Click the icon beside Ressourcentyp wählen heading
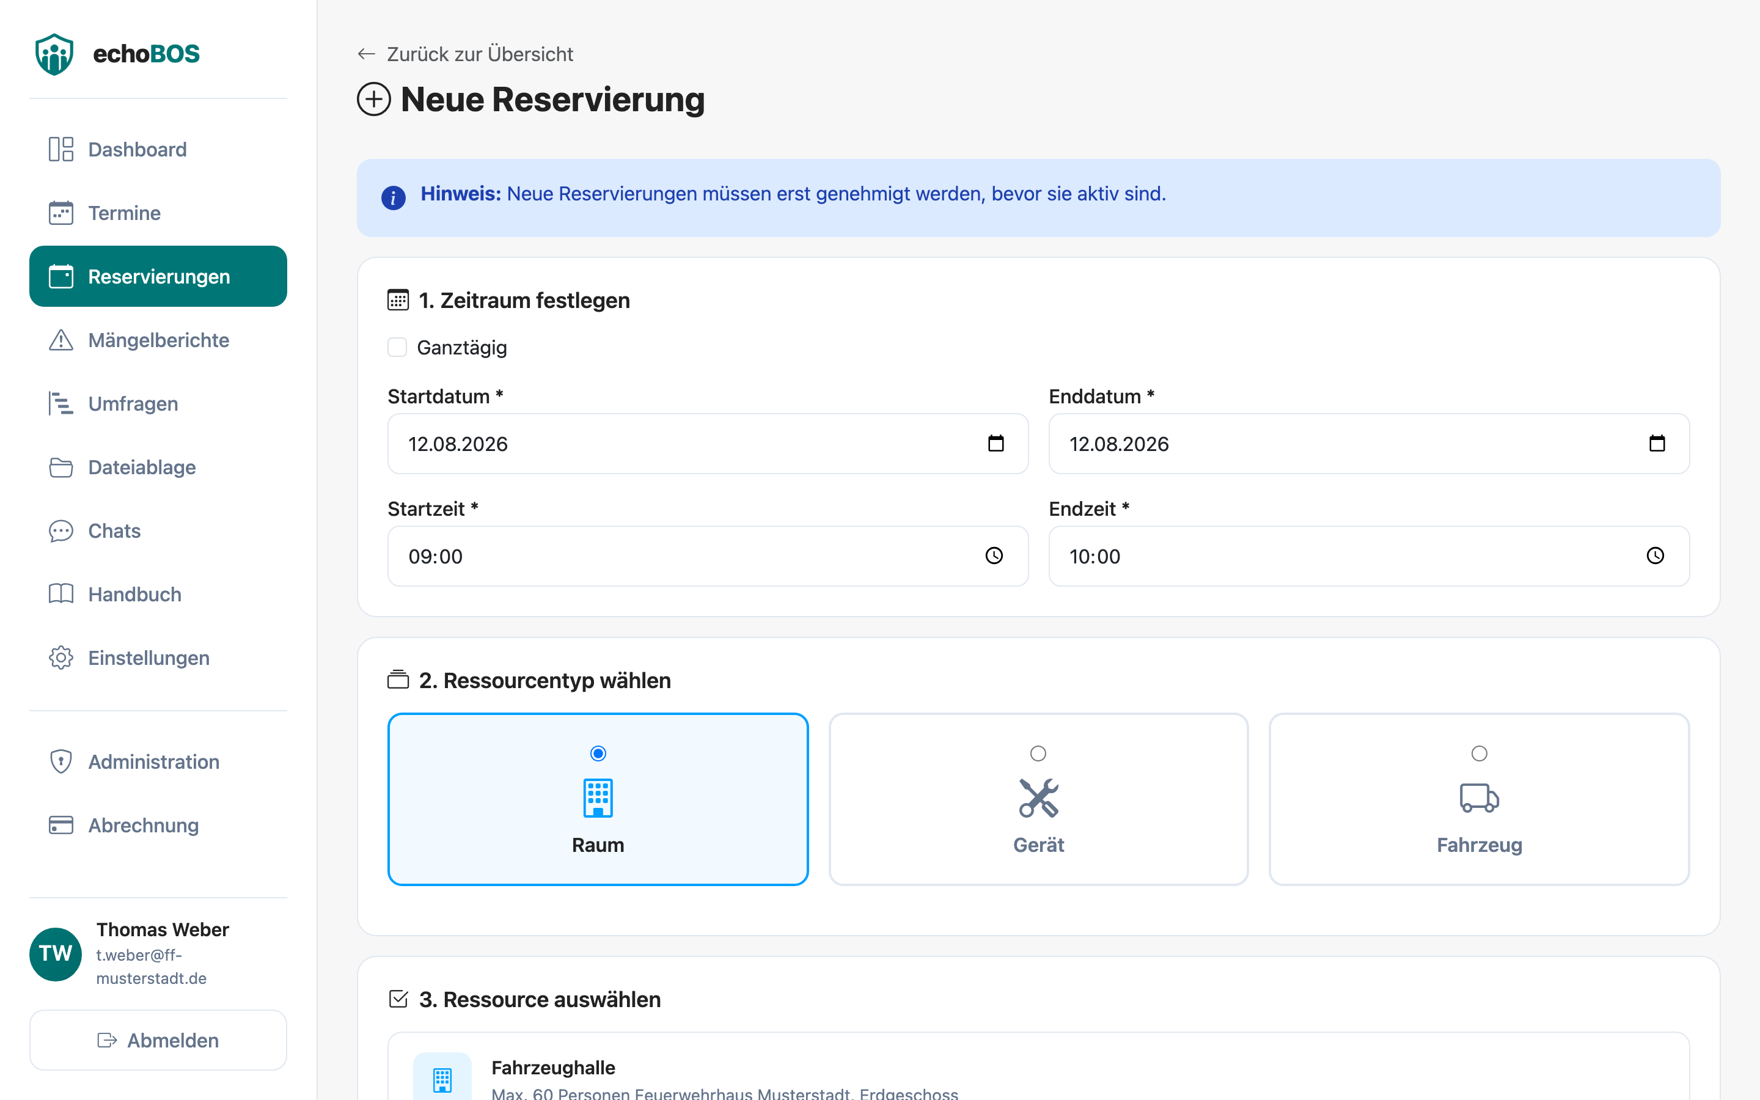This screenshot has width=1760, height=1100. point(398,680)
